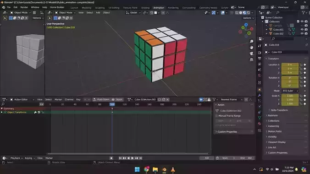The image size is (310, 174).
Task: Open the Playback dropdown in timeline footer
Action: tap(17, 158)
